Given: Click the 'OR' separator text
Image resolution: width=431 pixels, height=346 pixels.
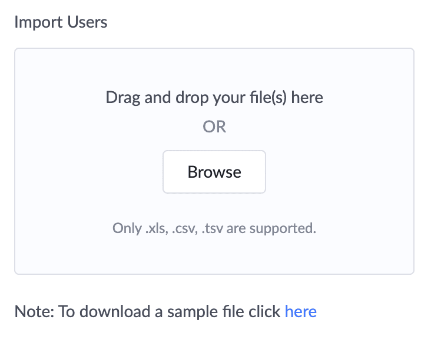Looking at the screenshot, I should (x=214, y=127).
